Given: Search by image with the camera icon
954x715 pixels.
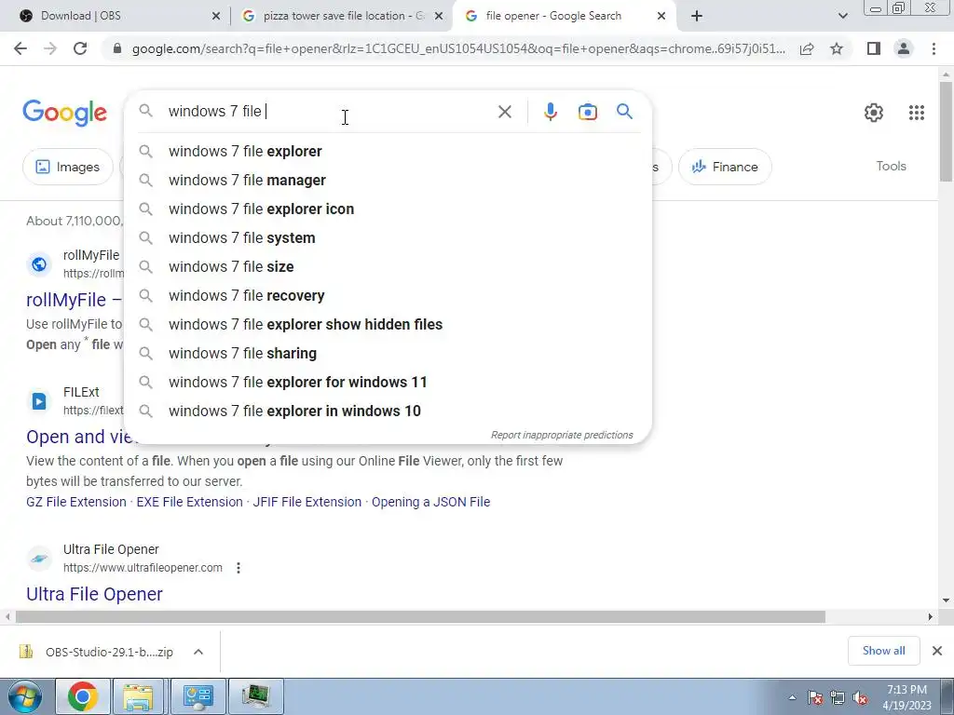Looking at the screenshot, I should (x=587, y=112).
